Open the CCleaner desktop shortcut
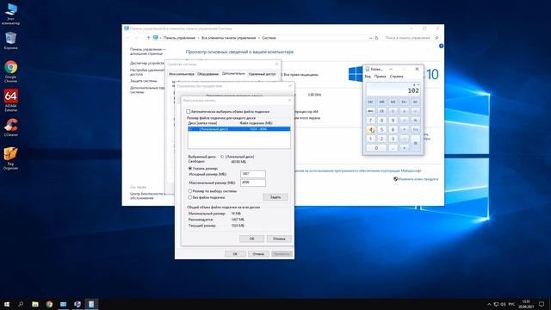The height and width of the screenshot is (310, 551). tap(10, 127)
